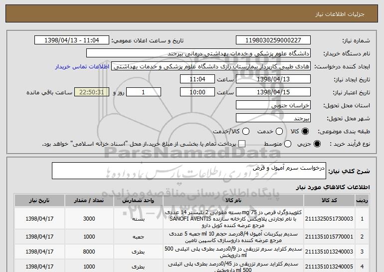Click the سدیم بیکربنات product name in row 2
384x272 pixels.
(x=233, y=237)
